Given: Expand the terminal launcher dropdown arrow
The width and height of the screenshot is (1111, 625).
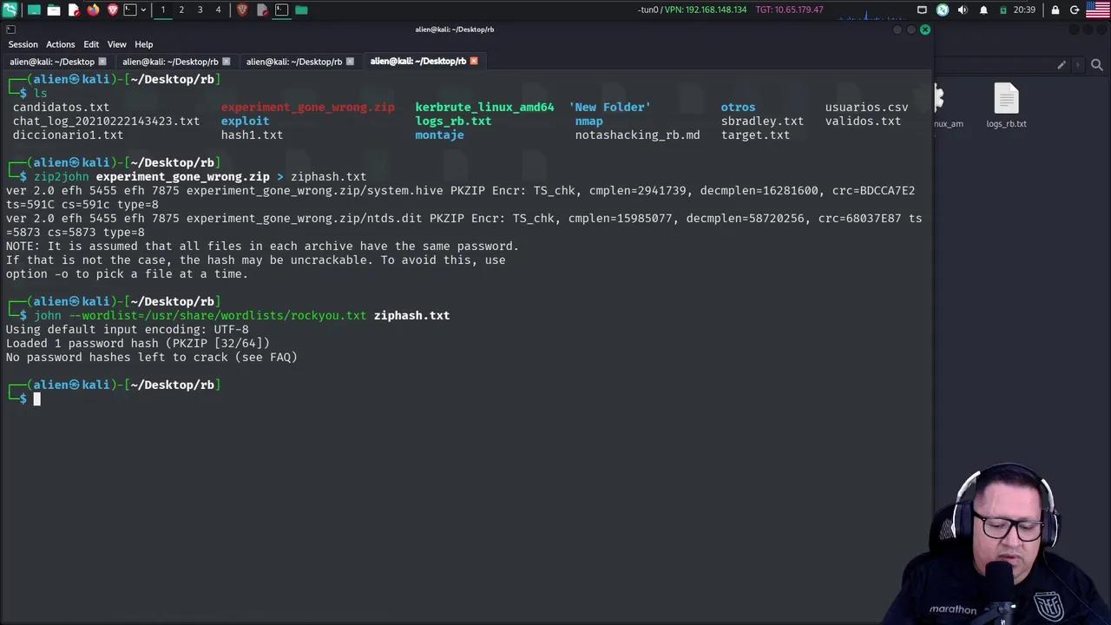Looking at the screenshot, I should click(143, 10).
